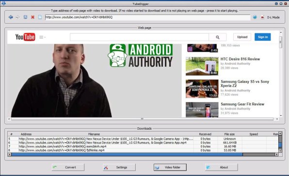
Task: Click downloads list scroll down arrow
Action: (280, 151)
